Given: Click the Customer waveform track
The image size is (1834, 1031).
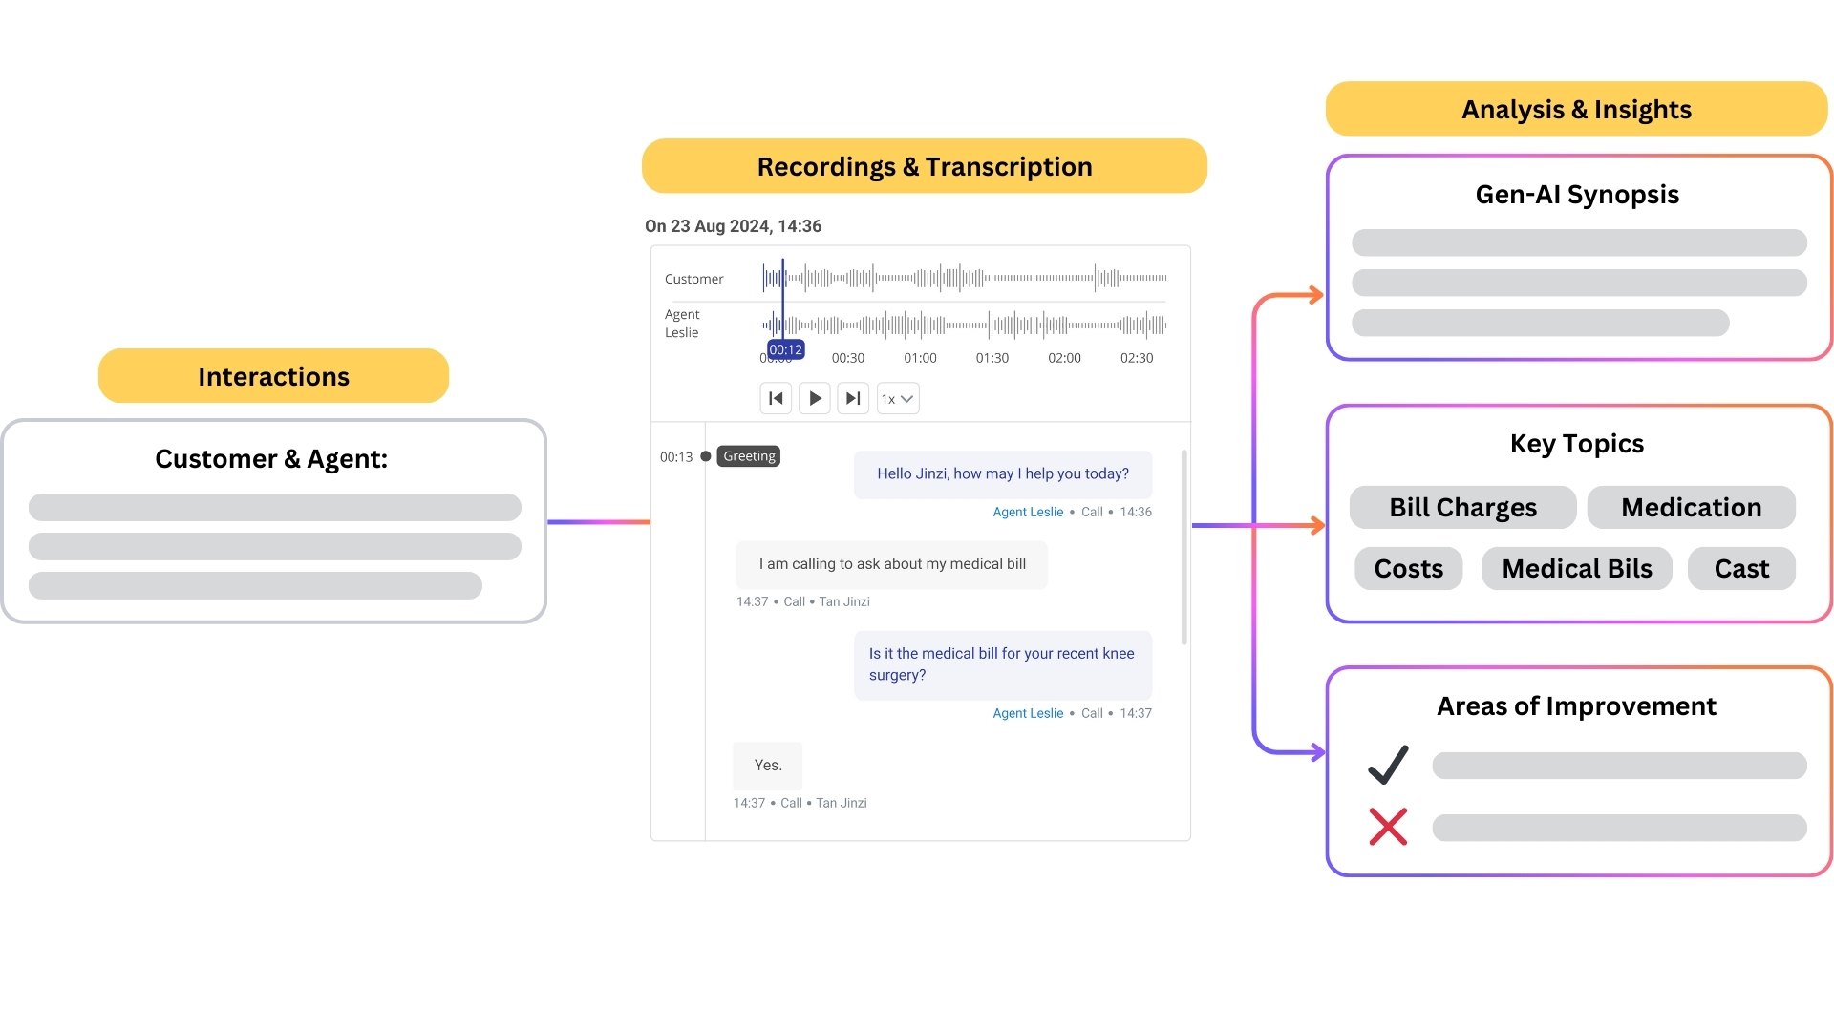Looking at the screenshot, I should [965, 278].
